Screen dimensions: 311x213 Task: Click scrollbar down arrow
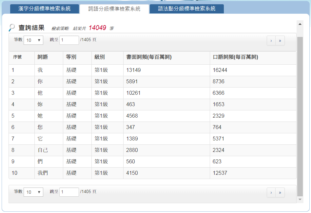300,199
